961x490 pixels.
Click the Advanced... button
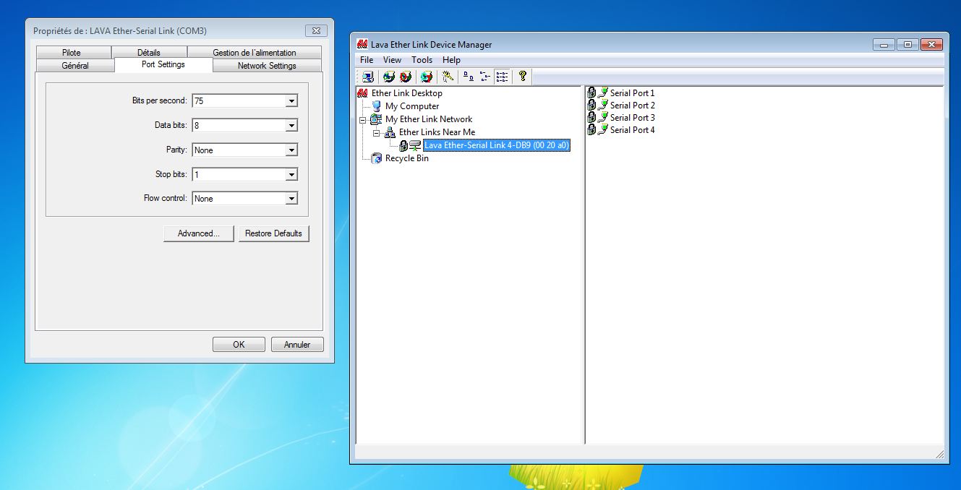198,233
